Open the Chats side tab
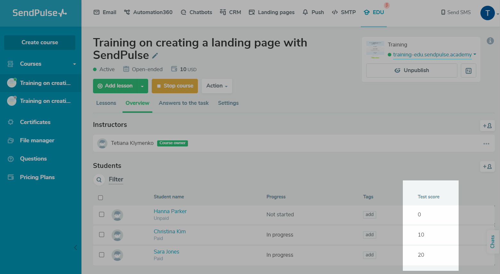The image size is (500, 274). pos(493,242)
